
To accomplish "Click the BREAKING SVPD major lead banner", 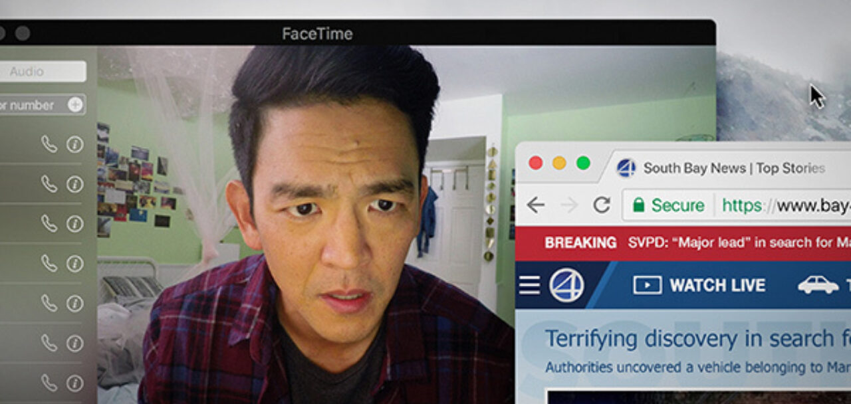I will tap(683, 243).
